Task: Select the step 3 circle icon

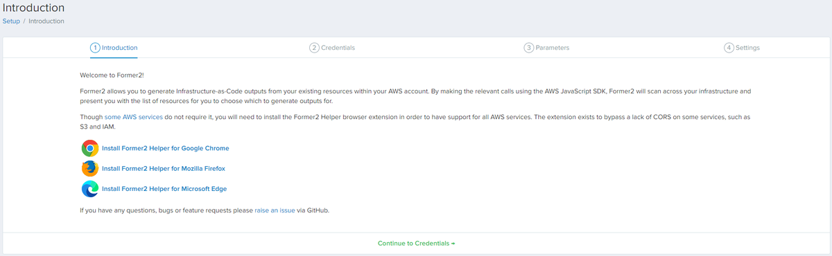Action: [x=529, y=48]
